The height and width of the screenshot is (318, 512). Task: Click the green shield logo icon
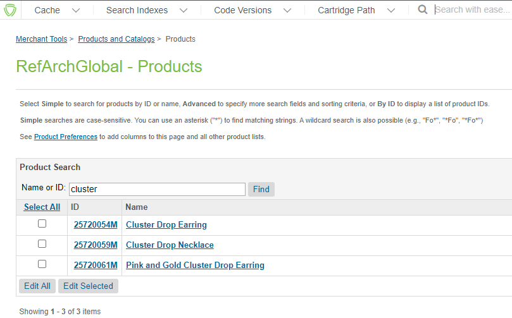pyautogui.click(x=9, y=9)
